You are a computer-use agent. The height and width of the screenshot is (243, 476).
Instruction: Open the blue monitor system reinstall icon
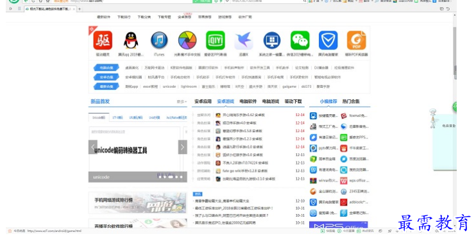point(272,40)
